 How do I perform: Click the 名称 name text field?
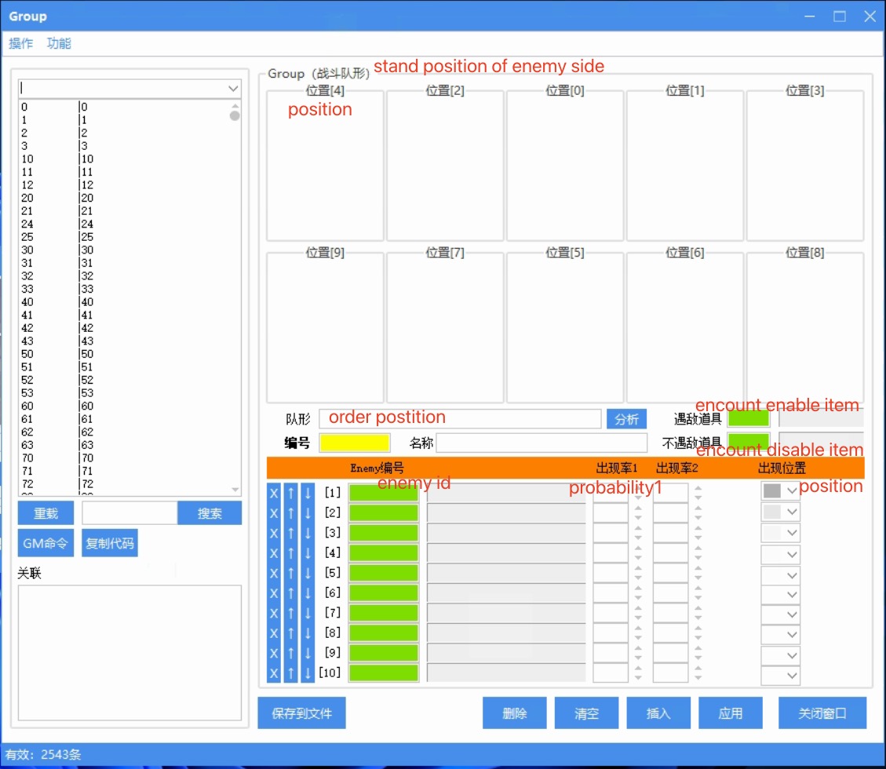(x=541, y=443)
